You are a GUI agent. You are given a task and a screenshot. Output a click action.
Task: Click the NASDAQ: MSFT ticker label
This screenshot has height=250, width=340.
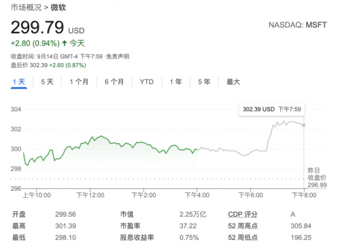coord(298,25)
